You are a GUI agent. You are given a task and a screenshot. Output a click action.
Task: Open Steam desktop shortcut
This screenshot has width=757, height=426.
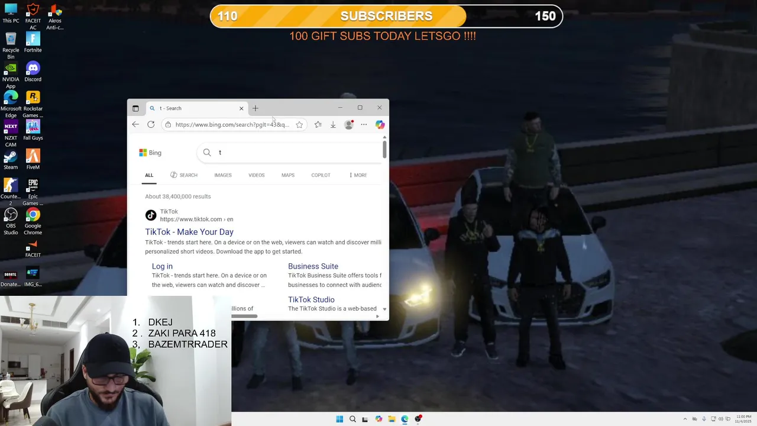coord(11,160)
